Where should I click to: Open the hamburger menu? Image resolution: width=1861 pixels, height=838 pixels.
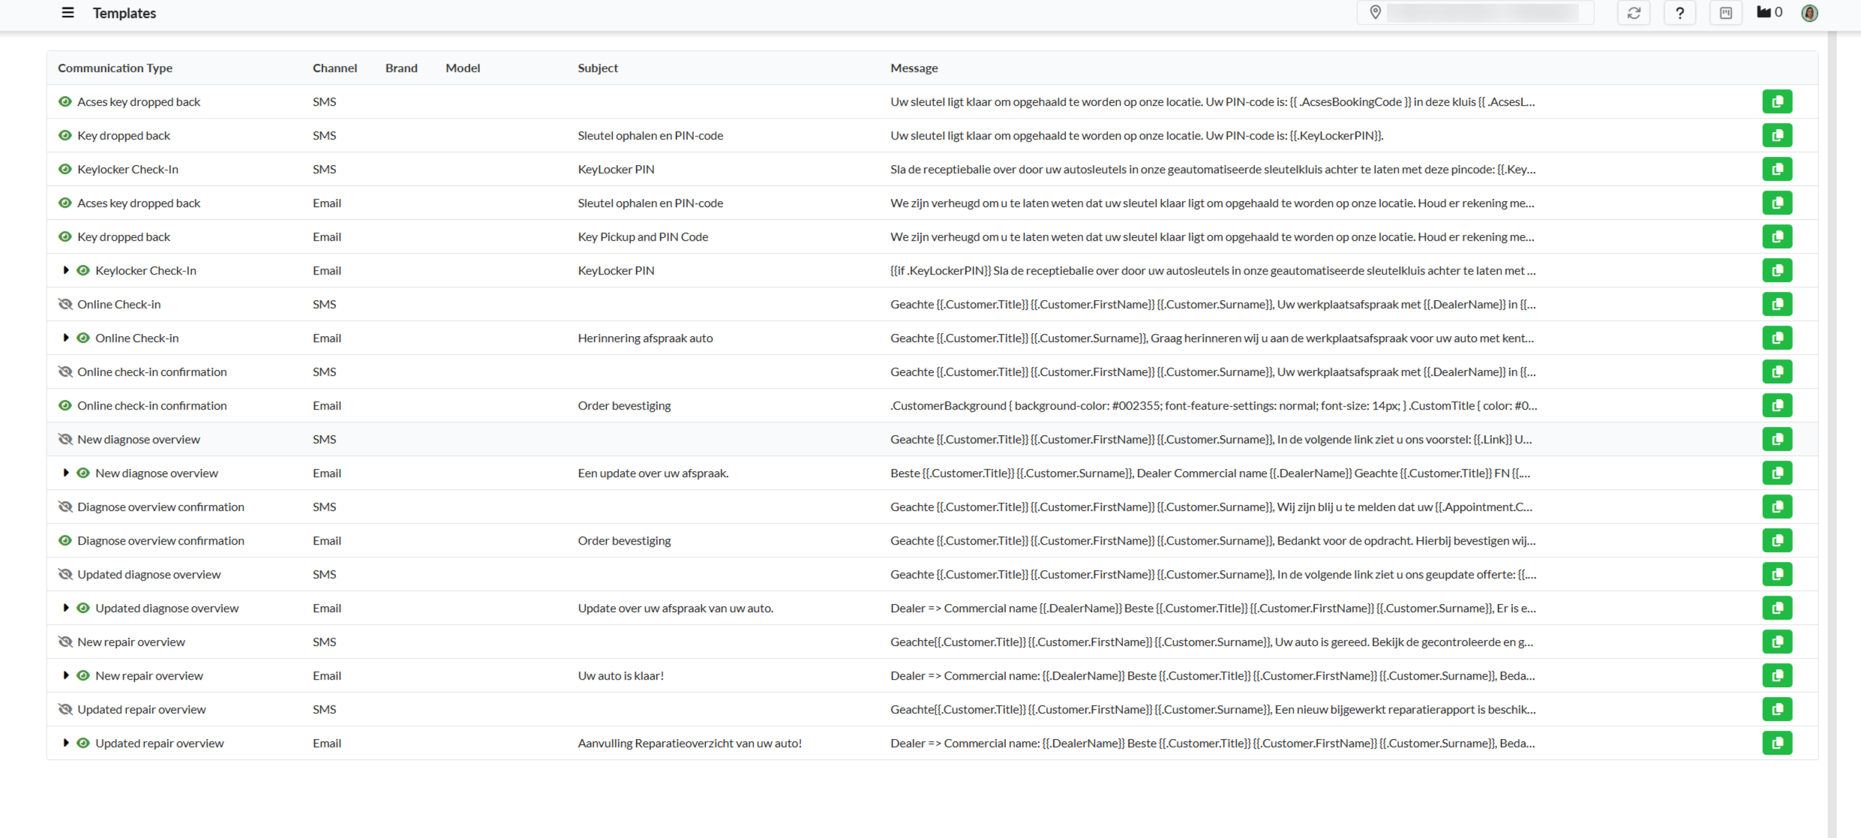[68, 13]
